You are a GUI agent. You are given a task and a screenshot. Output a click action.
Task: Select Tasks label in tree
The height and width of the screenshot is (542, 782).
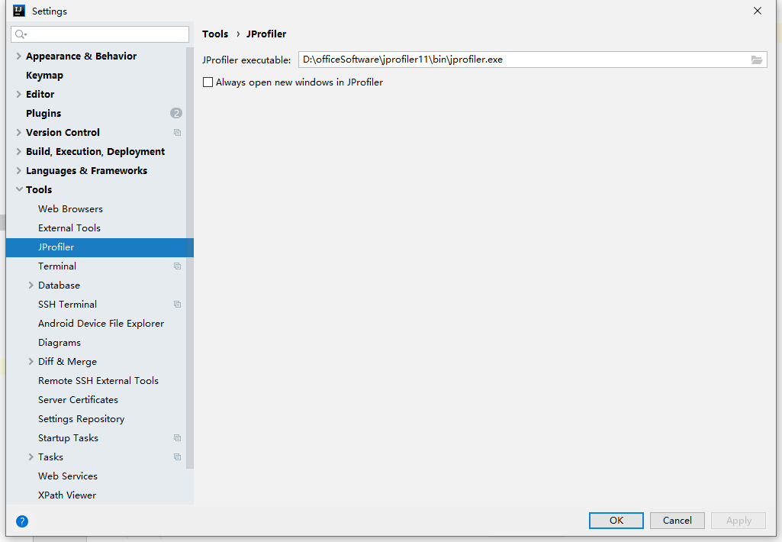(50, 457)
